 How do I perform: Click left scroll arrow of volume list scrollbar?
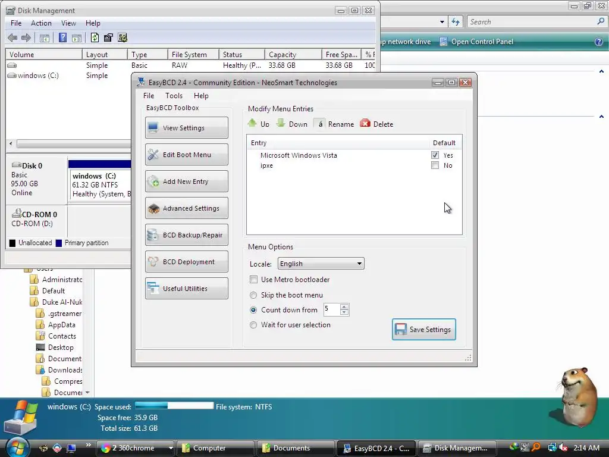(x=11, y=143)
